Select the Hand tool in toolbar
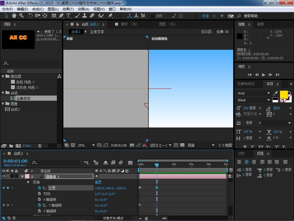This screenshot has height=221, width=294. pyautogui.click(x=14, y=16)
